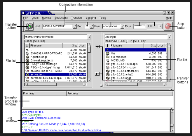Open the remote path /pub/gftp dropdown

tap(169, 37)
